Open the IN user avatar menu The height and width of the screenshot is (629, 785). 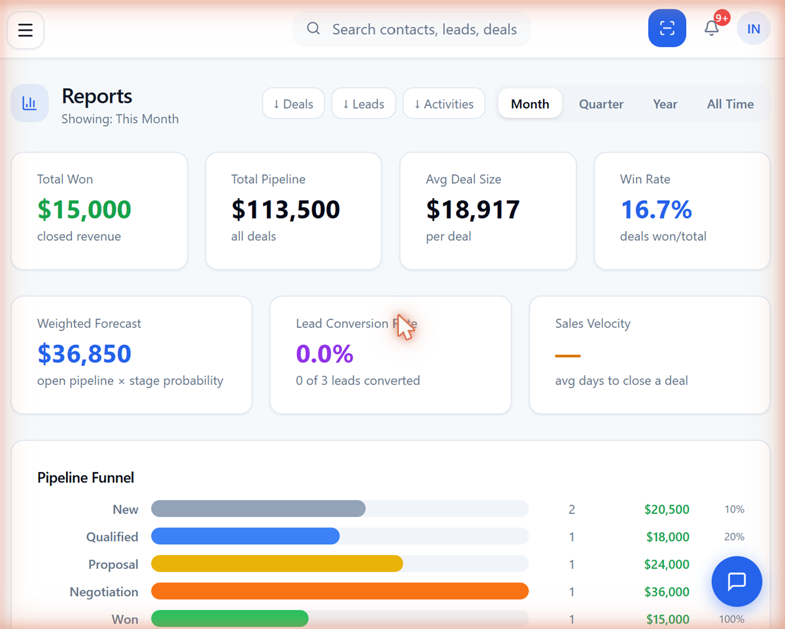(754, 29)
